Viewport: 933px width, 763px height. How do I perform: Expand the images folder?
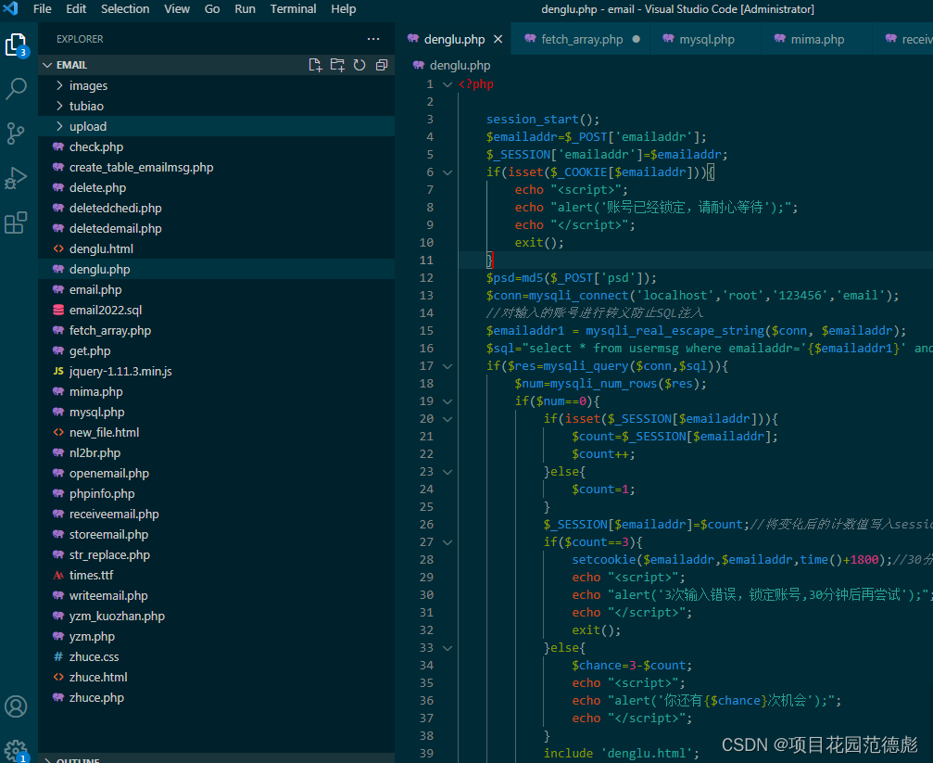click(59, 85)
